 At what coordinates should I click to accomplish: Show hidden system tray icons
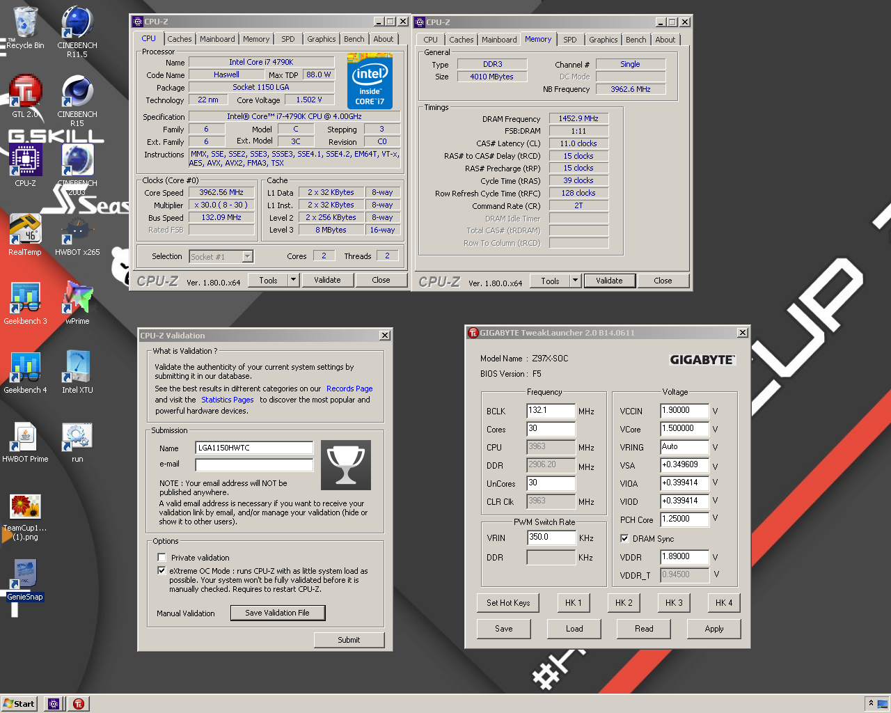pyautogui.click(x=870, y=703)
